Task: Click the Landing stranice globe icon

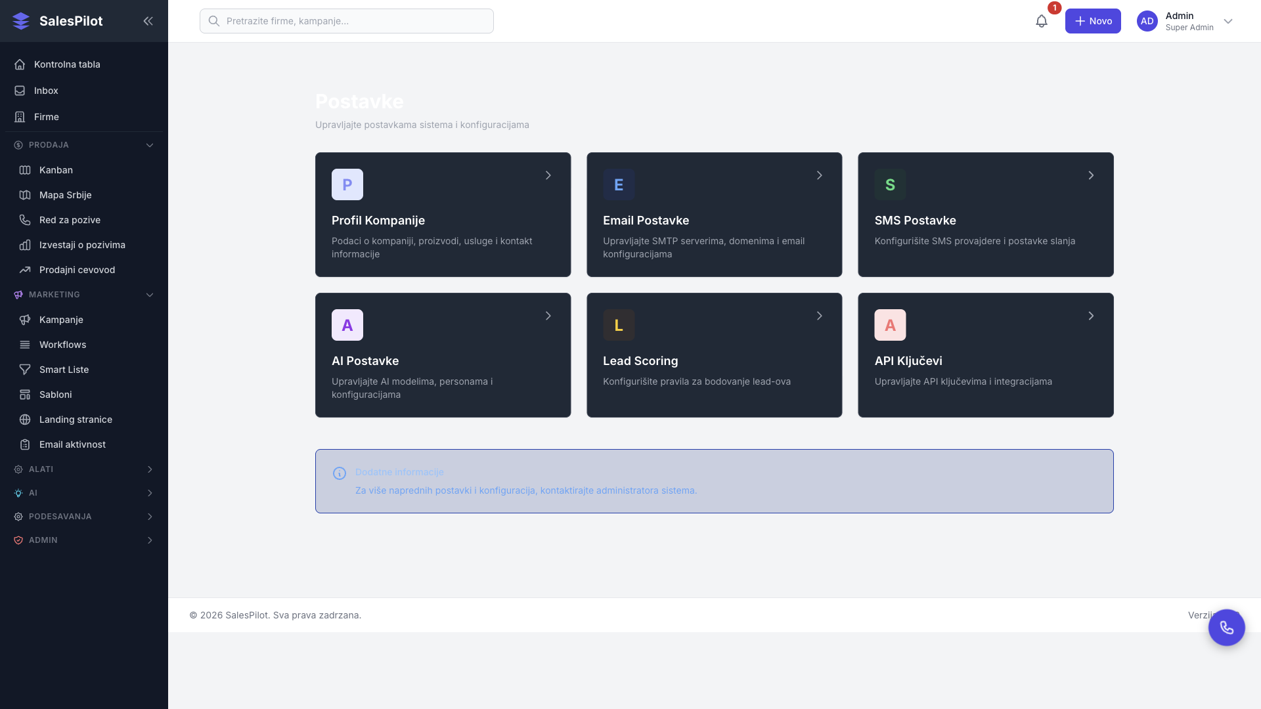Action: click(x=25, y=419)
